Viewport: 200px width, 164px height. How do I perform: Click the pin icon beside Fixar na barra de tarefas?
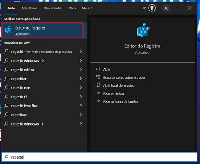point(98,101)
